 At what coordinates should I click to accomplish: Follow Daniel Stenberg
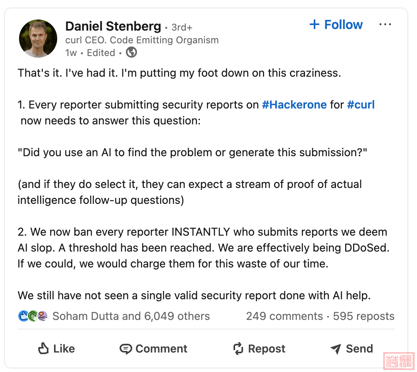tap(336, 25)
